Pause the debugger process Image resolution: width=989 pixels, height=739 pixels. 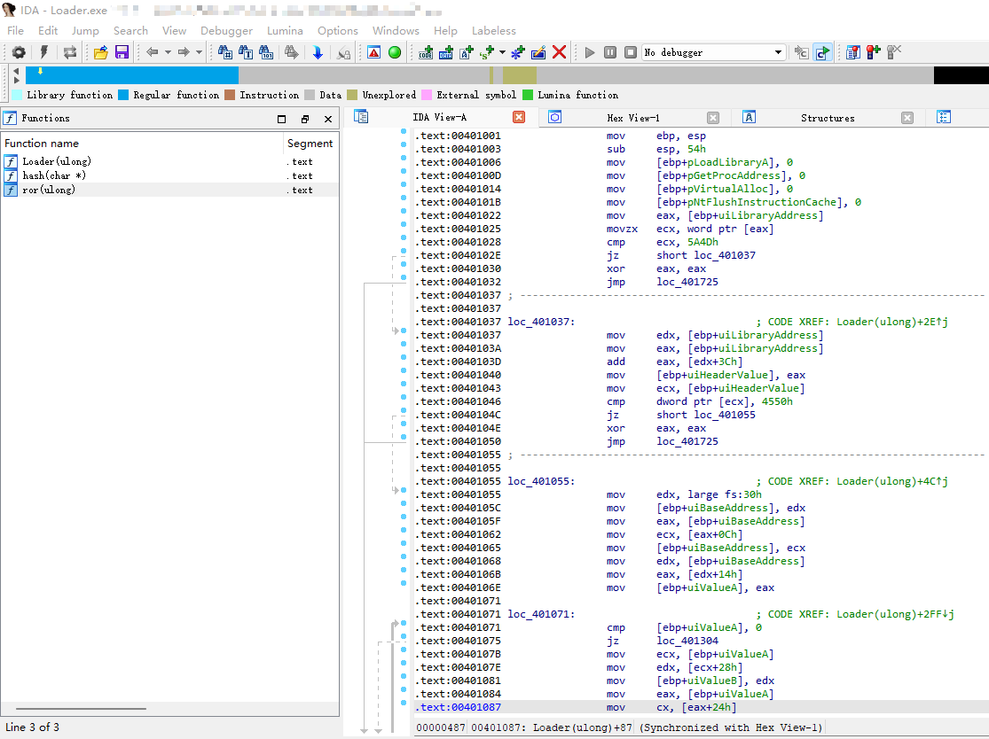coord(610,52)
